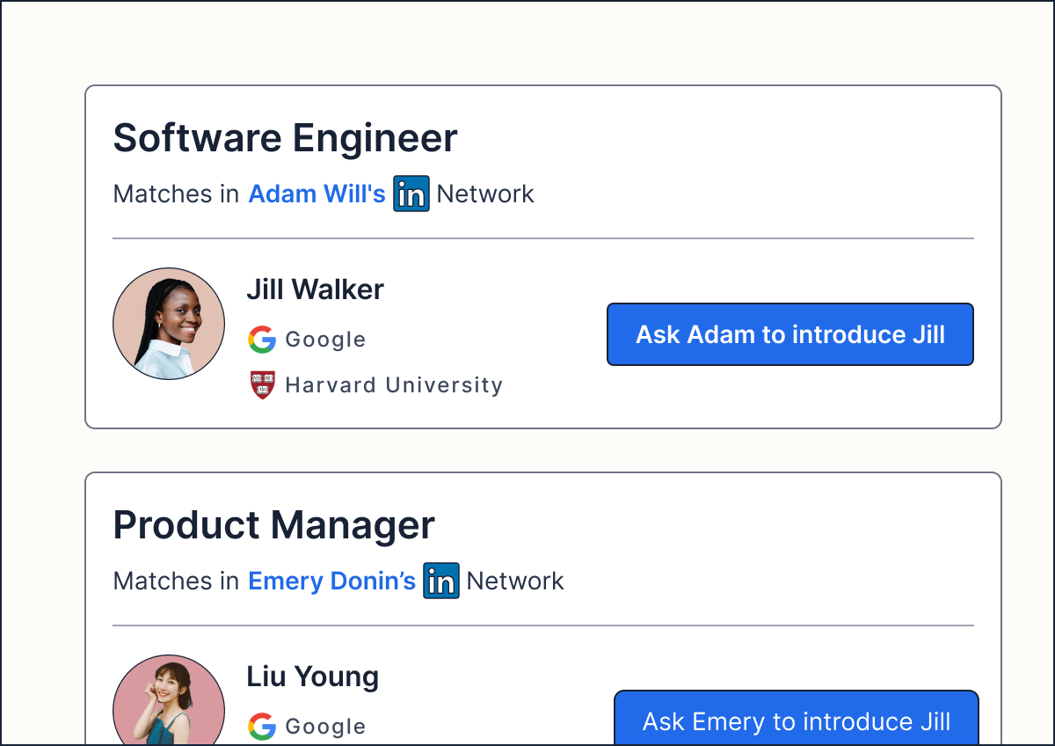Click Google company text under Jill Walker
Viewport: 1055px width, 746px height.
pos(325,340)
